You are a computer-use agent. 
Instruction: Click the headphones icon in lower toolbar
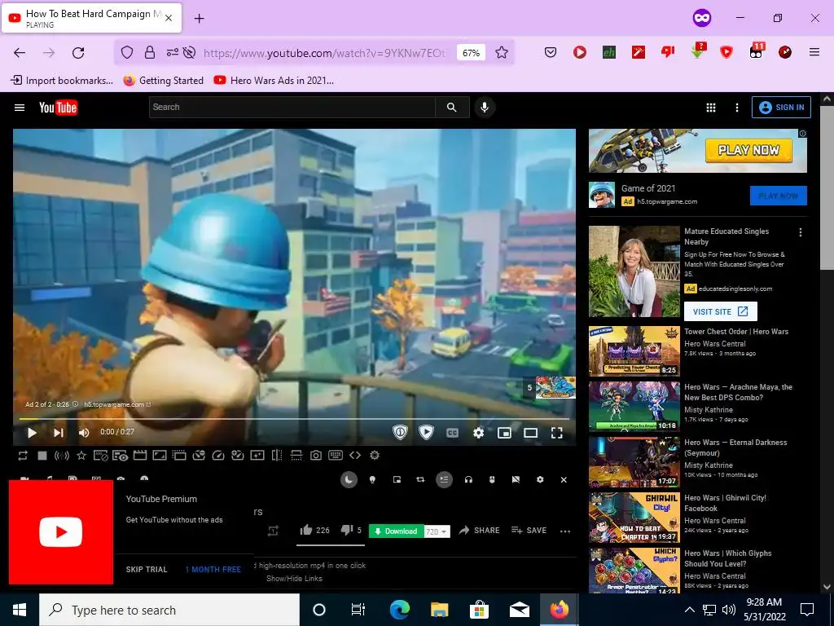tap(468, 479)
